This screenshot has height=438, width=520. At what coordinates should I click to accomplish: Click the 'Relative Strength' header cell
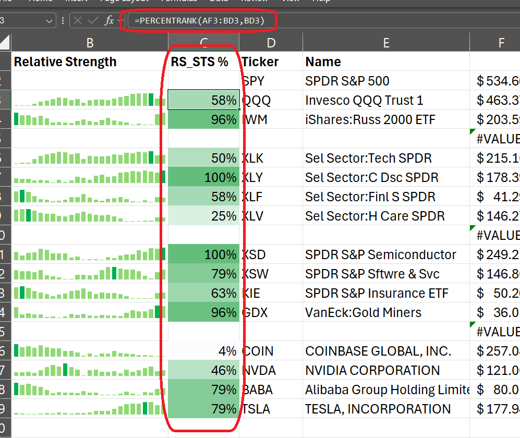(90, 62)
